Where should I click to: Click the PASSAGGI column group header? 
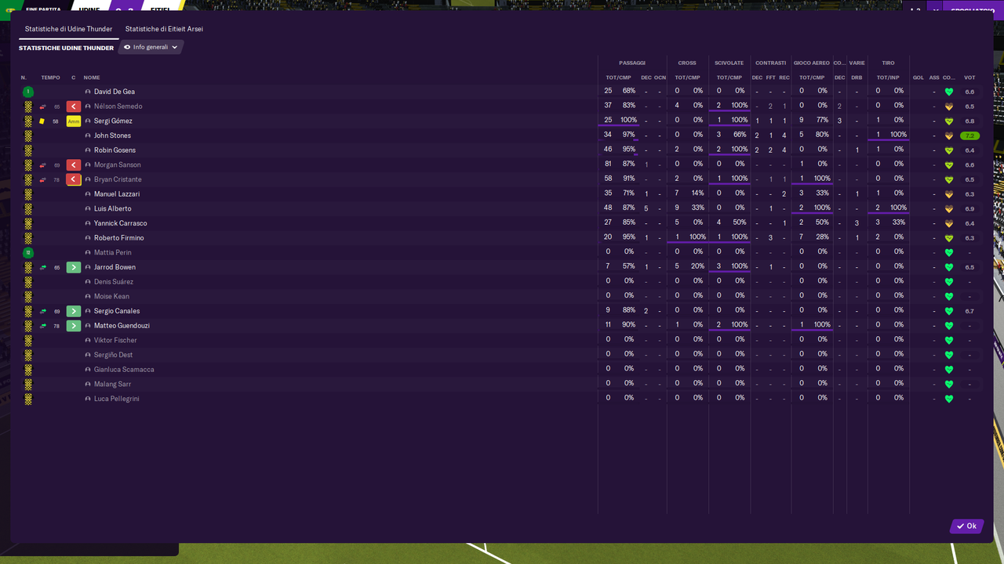(x=632, y=63)
